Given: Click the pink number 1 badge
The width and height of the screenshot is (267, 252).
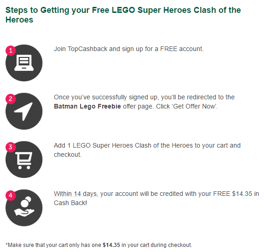Looking at the screenshot, I should (x=11, y=51).
